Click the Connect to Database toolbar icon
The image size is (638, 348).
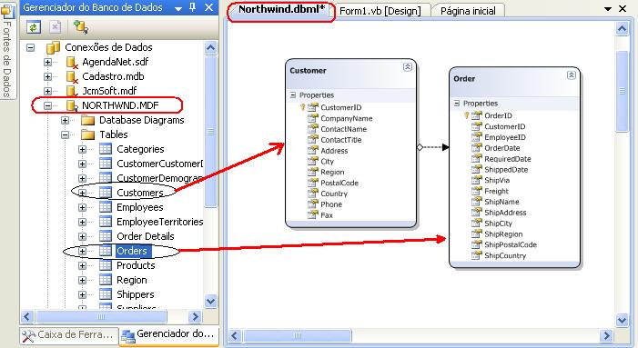pos(81,27)
